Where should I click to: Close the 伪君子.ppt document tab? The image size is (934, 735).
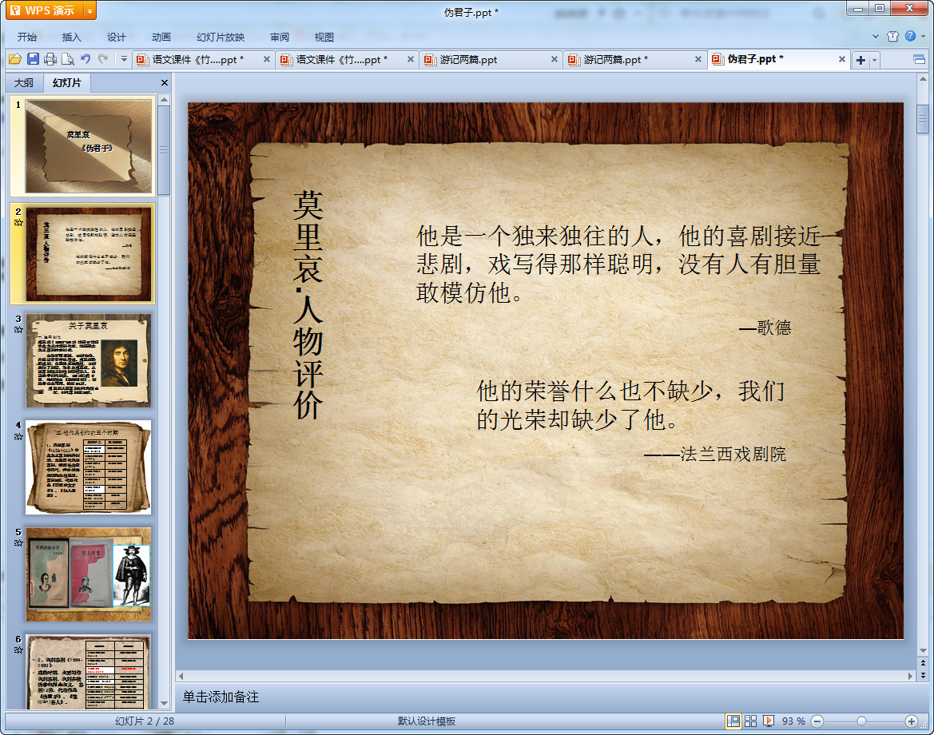point(841,59)
